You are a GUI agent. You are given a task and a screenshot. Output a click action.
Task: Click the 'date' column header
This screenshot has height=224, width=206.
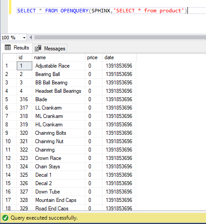(119, 57)
